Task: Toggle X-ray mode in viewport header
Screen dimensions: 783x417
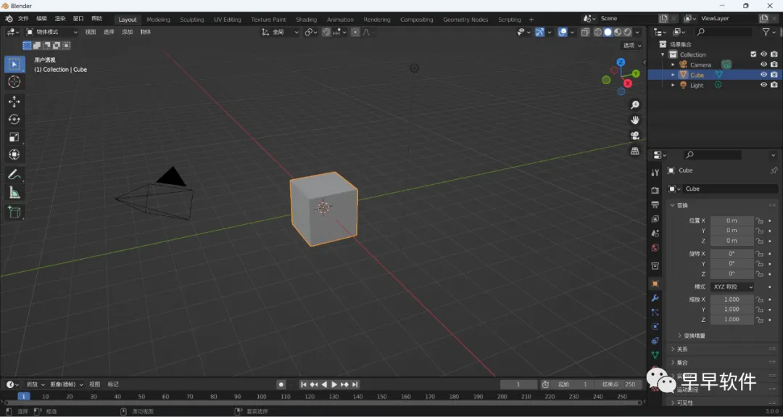Action: click(585, 32)
